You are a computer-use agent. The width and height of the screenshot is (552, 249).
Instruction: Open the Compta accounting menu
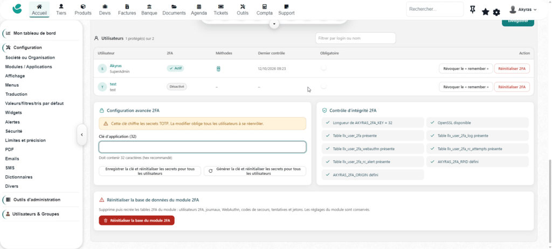pos(264,10)
